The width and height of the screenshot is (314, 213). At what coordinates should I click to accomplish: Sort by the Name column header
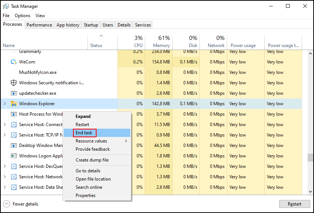coord(44,42)
